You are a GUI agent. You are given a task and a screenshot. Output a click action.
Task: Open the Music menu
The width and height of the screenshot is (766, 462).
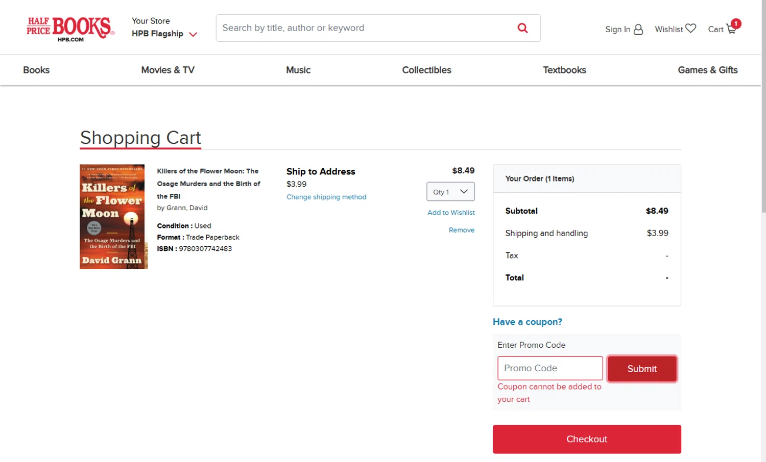click(x=298, y=70)
